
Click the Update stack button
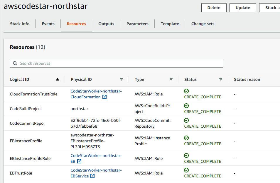(243, 8)
